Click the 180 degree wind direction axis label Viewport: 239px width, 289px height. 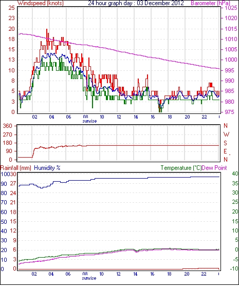[x=7, y=143]
